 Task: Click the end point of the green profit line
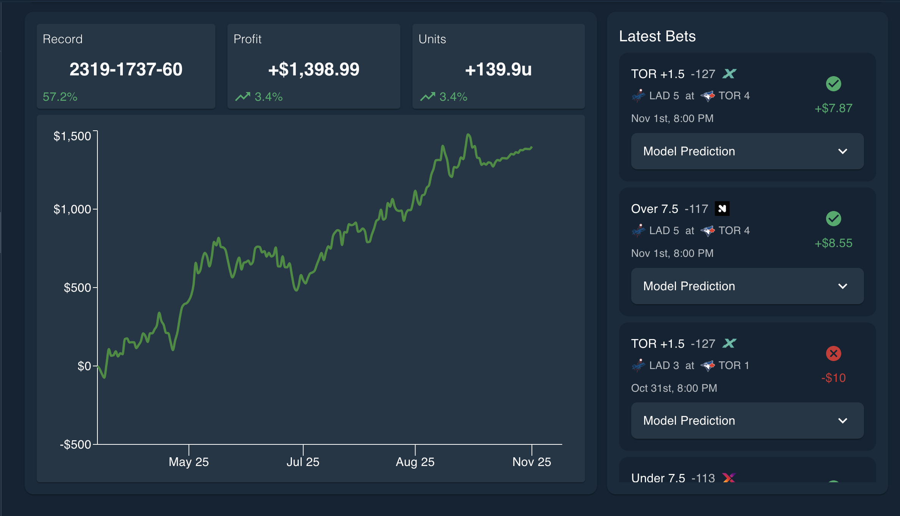coord(532,147)
